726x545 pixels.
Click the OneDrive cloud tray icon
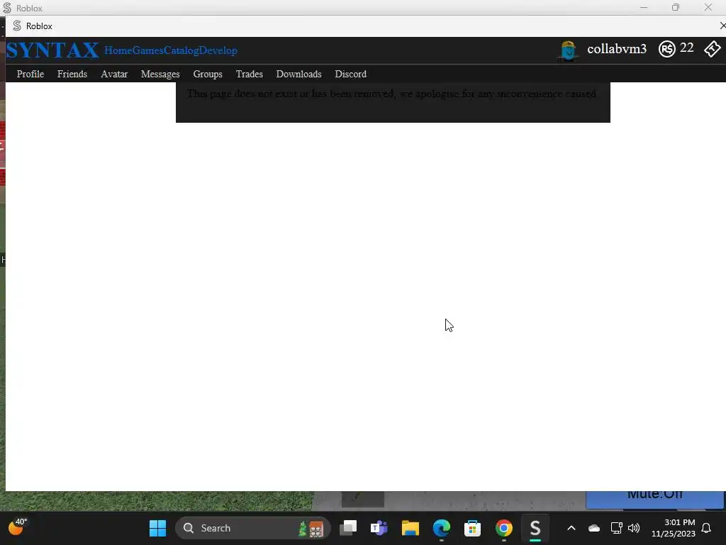(x=594, y=528)
